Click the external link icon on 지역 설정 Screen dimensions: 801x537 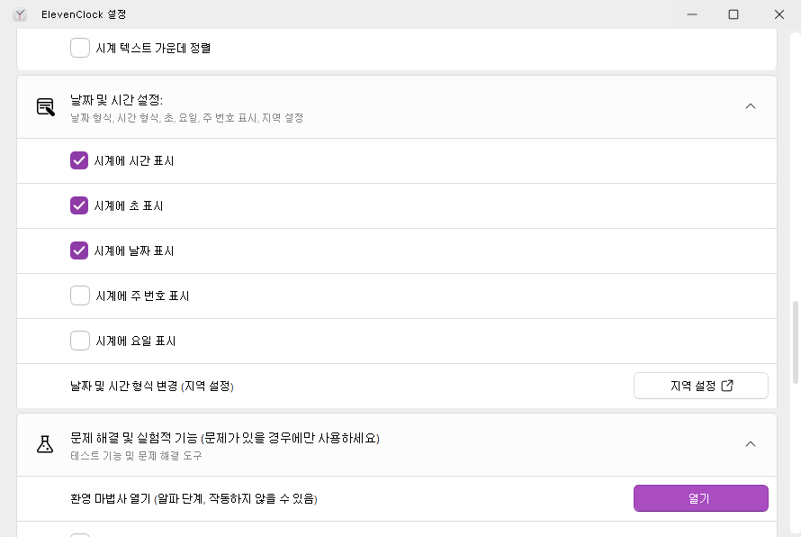pyautogui.click(x=727, y=386)
